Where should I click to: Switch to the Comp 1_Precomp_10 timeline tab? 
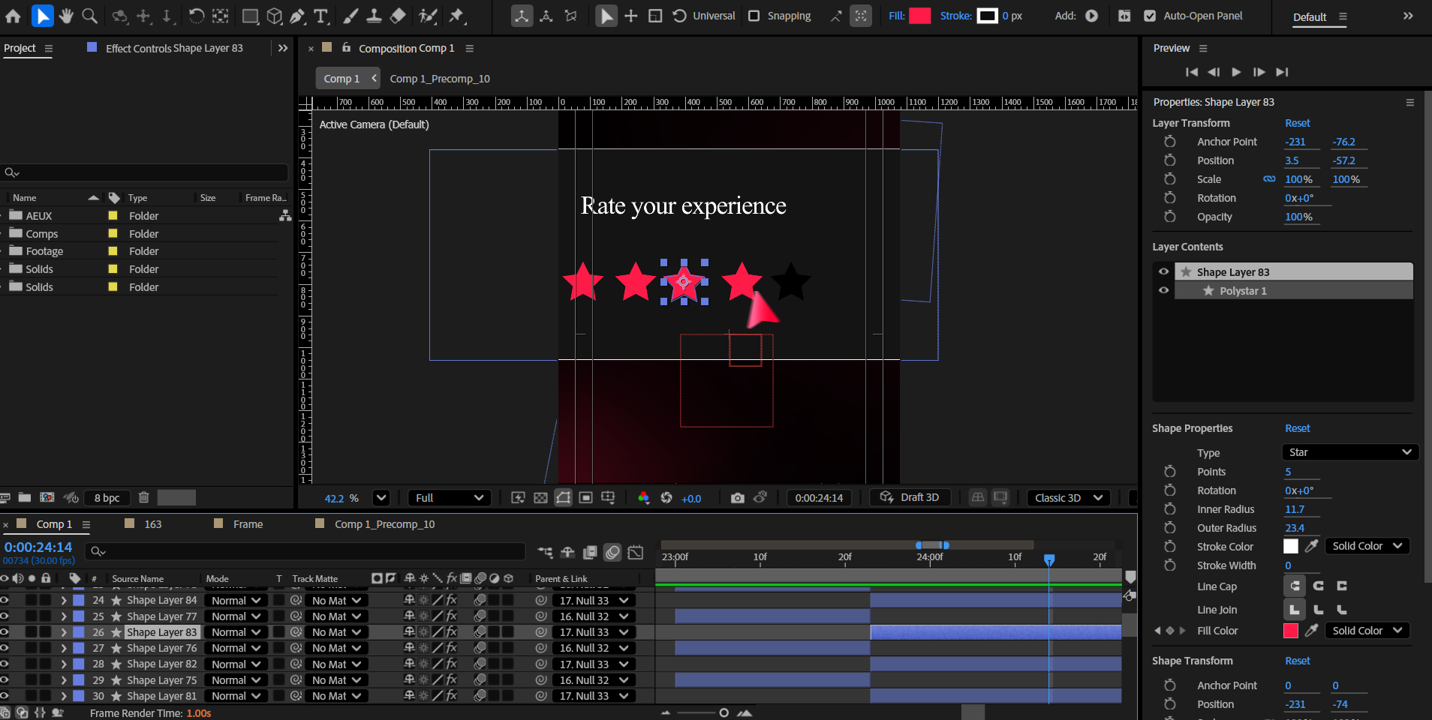(x=384, y=524)
